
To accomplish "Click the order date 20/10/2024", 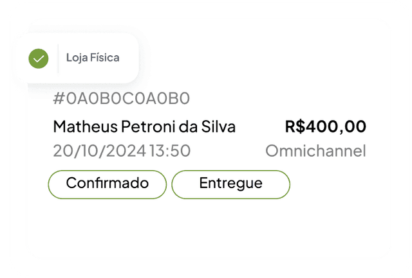I will [100, 151].
